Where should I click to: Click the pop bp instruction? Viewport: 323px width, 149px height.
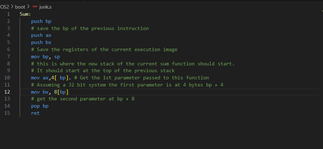tap(39, 106)
